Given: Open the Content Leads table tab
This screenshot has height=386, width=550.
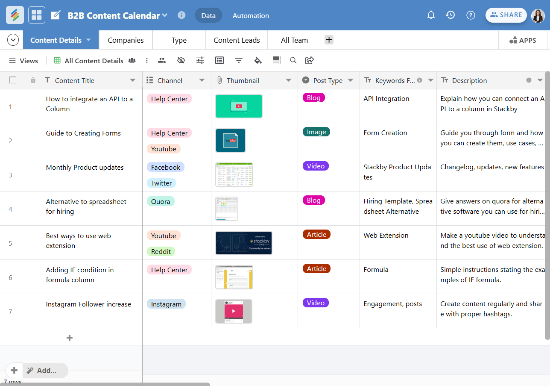Looking at the screenshot, I should (x=237, y=40).
